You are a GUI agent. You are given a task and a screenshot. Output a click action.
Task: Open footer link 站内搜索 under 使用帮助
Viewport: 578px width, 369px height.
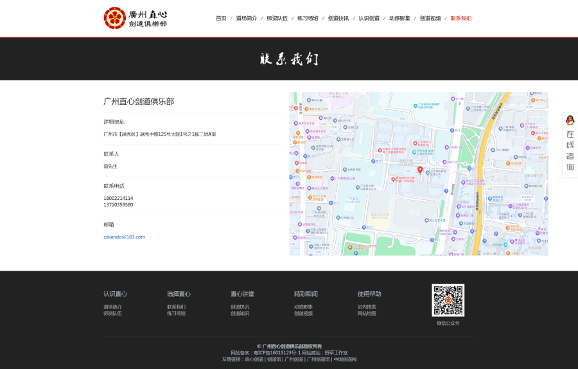367,307
